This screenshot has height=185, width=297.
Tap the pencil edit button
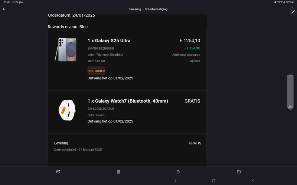293,12
